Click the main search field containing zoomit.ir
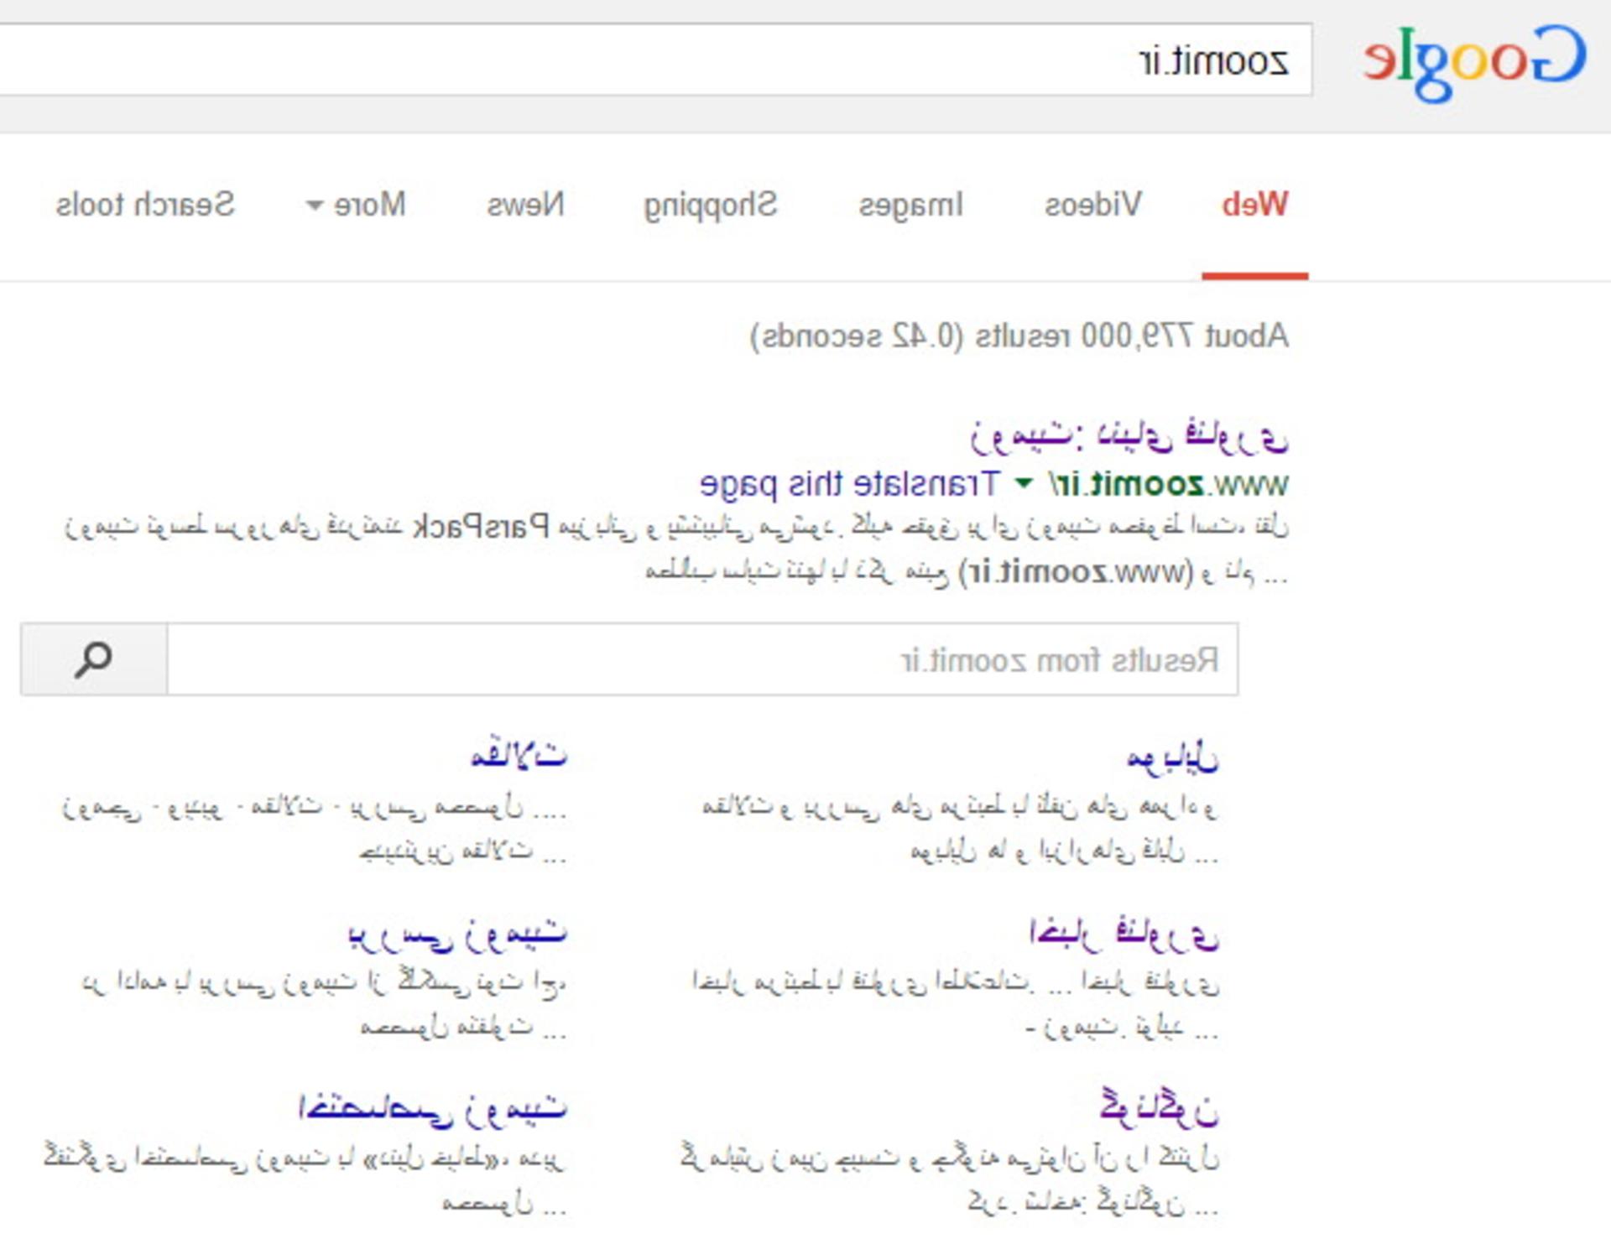Screen dimensions: 1611x1239 tap(656, 60)
